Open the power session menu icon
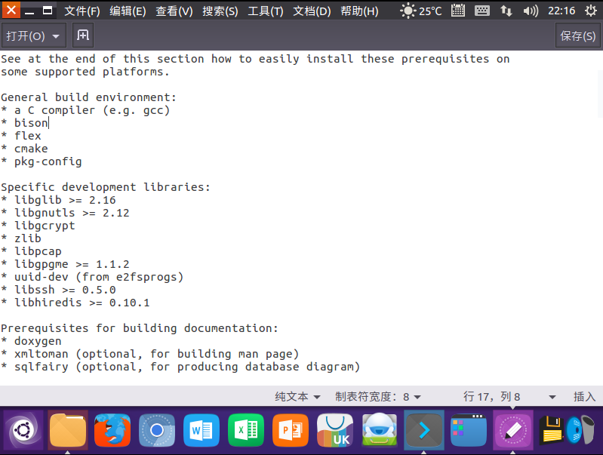The image size is (603, 455). (x=591, y=11)
